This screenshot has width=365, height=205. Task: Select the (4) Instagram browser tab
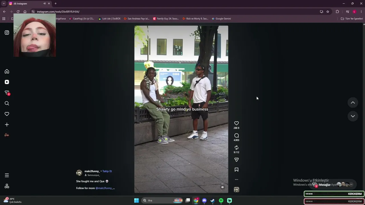29,4
